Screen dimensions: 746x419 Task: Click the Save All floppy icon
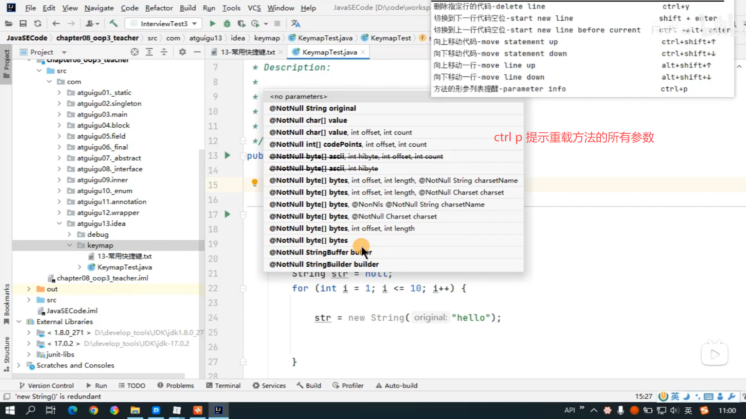pyautogui.click(x=23, y=24)
